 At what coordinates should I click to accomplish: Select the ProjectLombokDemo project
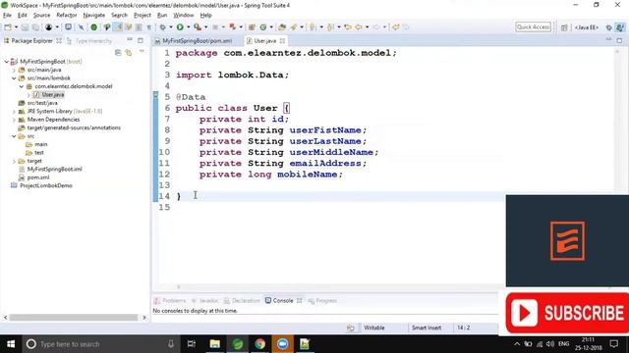coord(46,185)
